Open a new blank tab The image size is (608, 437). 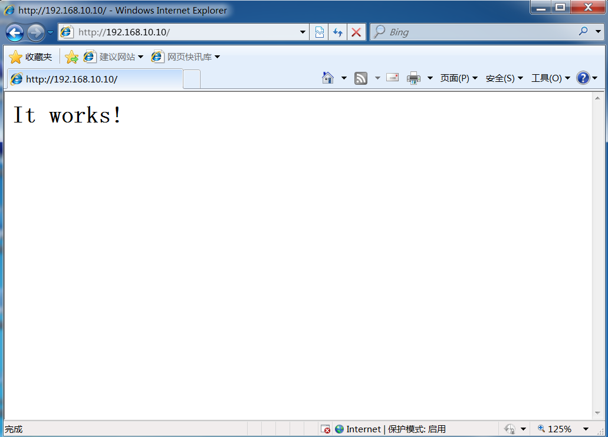[192, 79]
